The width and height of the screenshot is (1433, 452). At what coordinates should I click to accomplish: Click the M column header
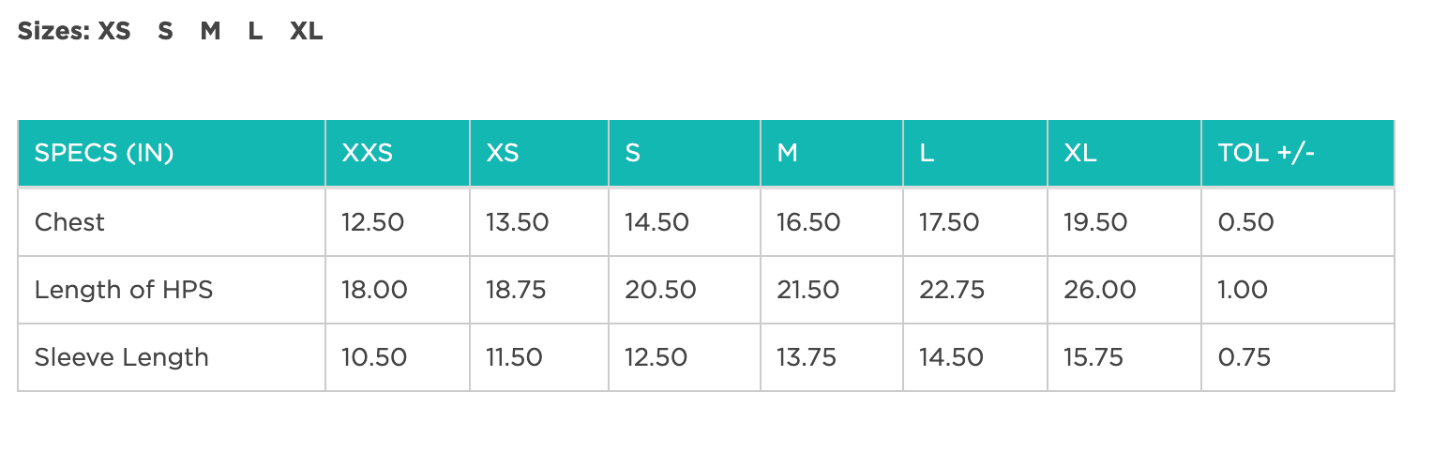click(788, 154)
